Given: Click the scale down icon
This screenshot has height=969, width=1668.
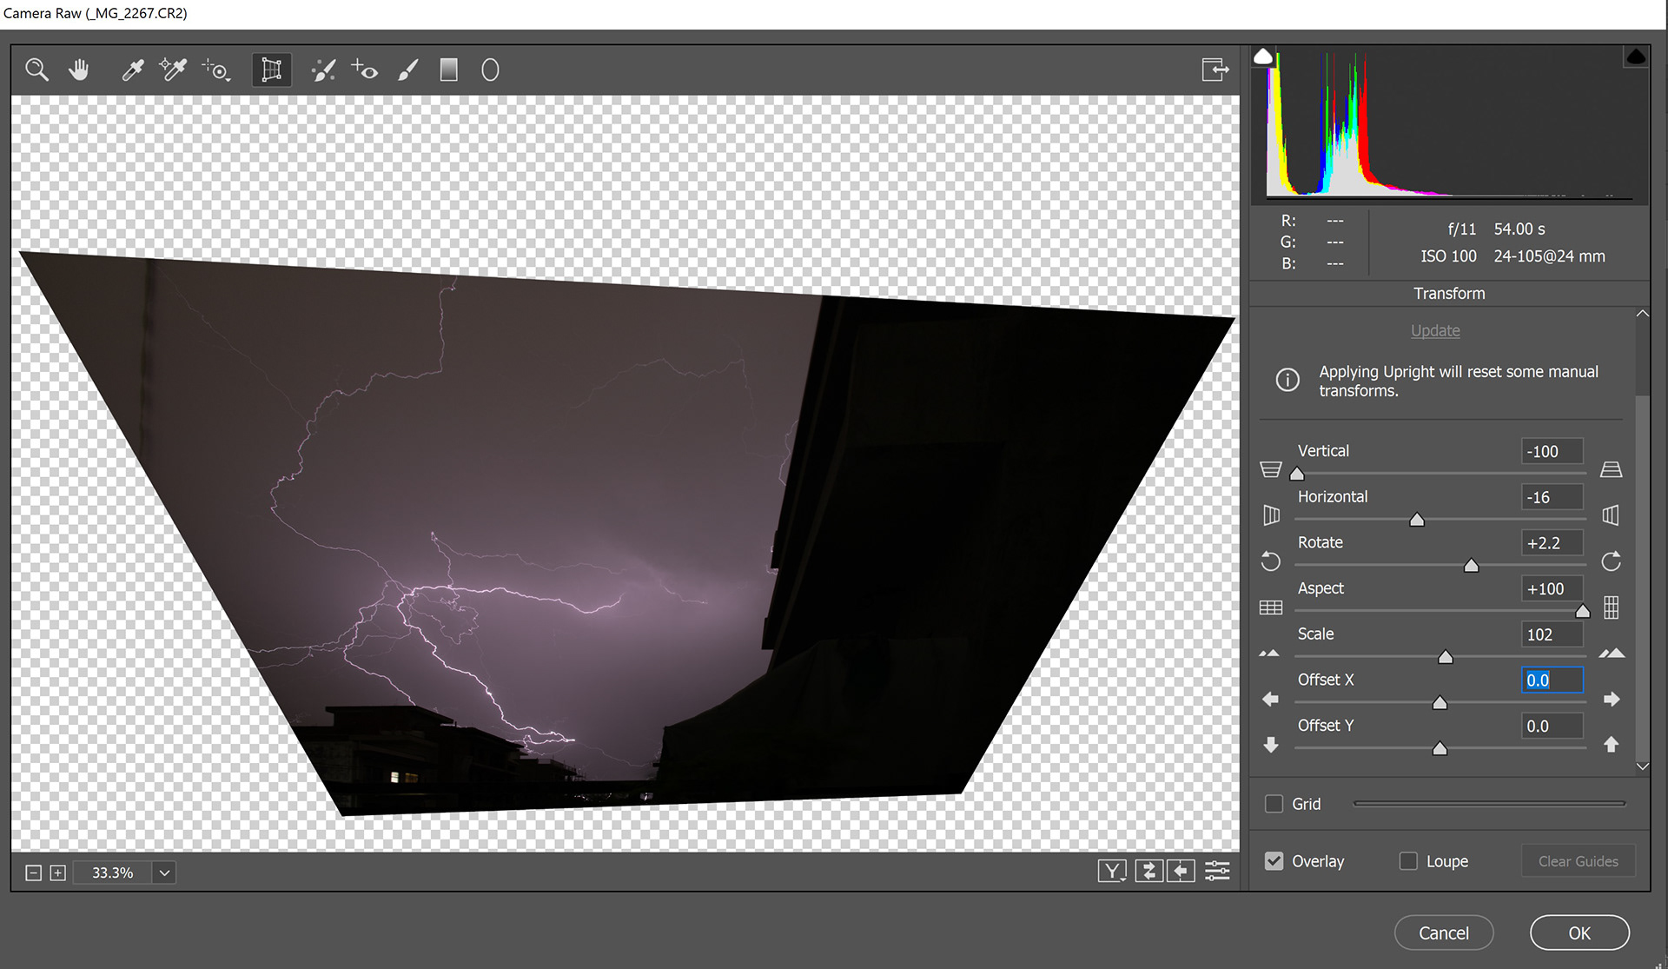Looking at the screenshot, I should [1269, 653].
